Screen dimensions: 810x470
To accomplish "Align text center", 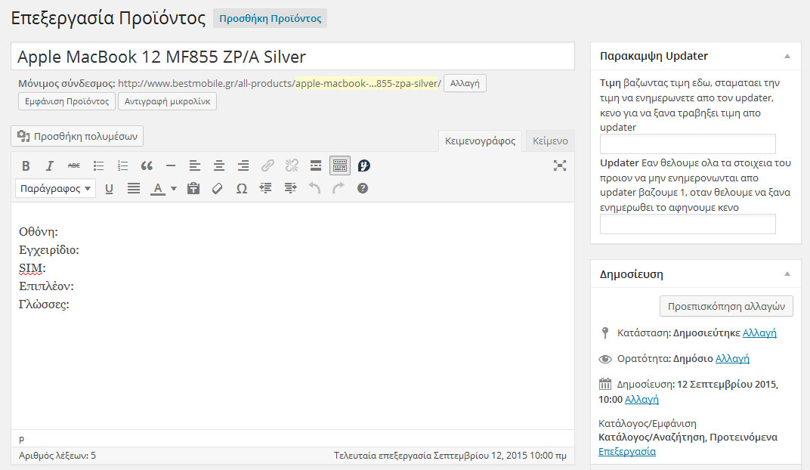I will (x=219, y=165).
